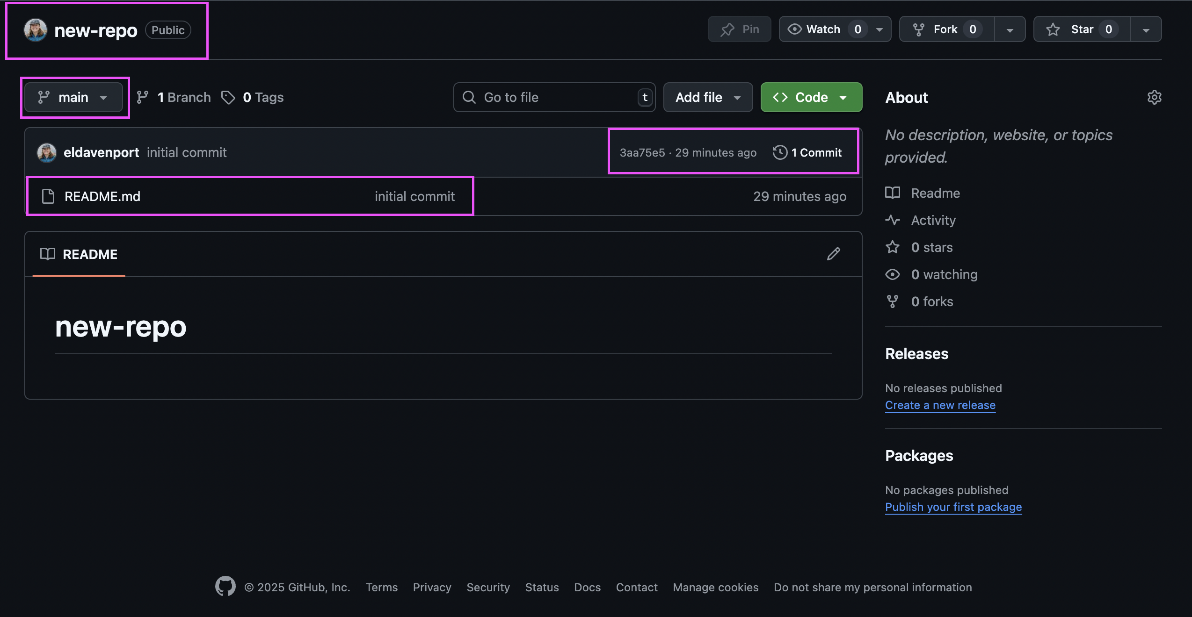Click the repository owner avatar beside new-repo
This screenshot has width=1192, height=617.
[x=36, y=30]
